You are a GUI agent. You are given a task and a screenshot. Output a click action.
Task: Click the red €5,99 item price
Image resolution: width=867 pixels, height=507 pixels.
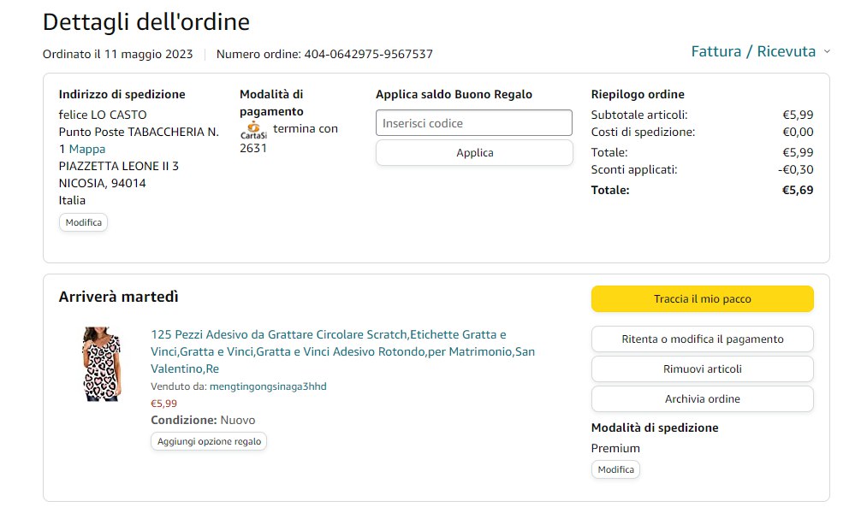[x=163, y=404]
